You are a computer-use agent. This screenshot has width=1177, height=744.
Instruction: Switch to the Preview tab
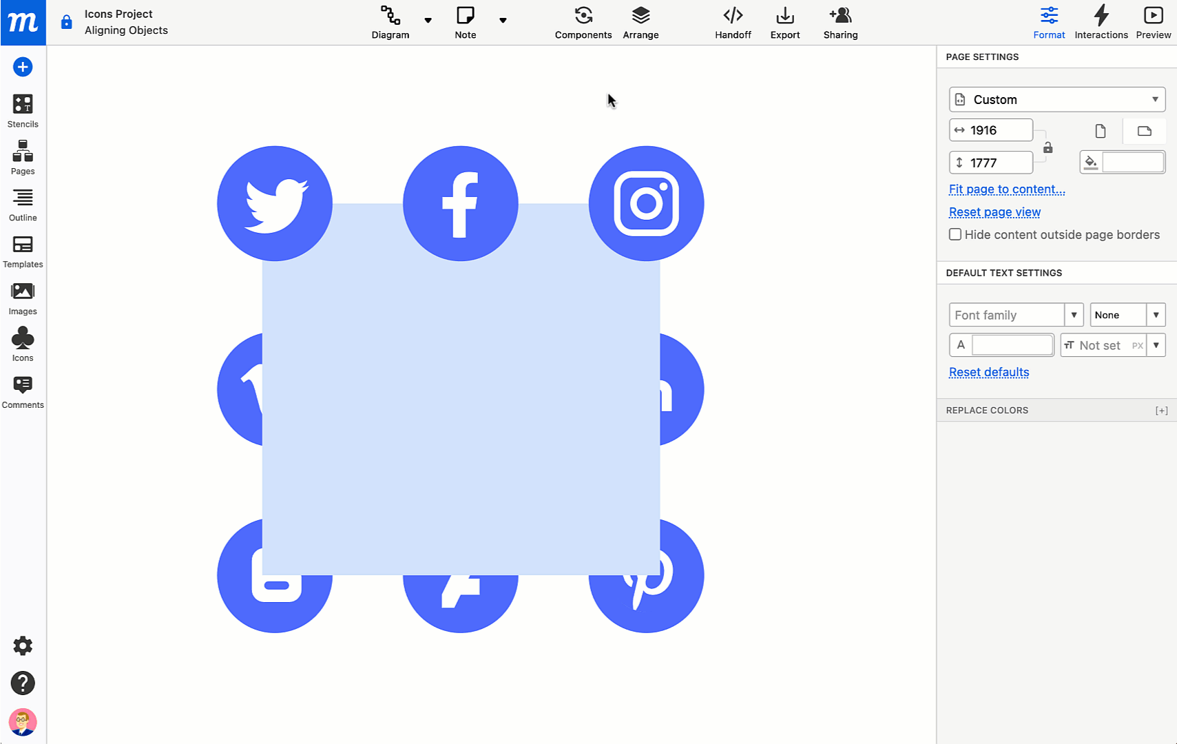[1153, 21]
